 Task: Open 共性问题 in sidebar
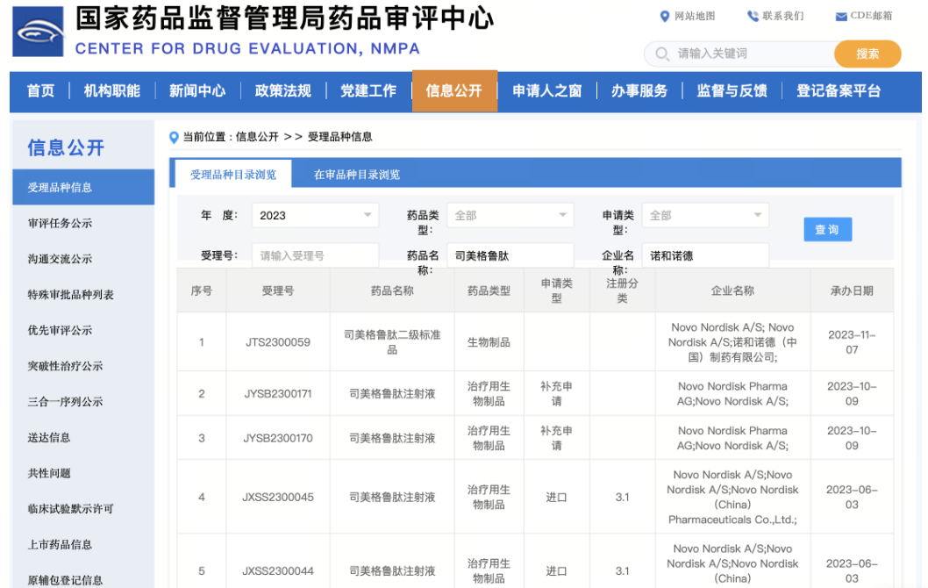point(49,472)
